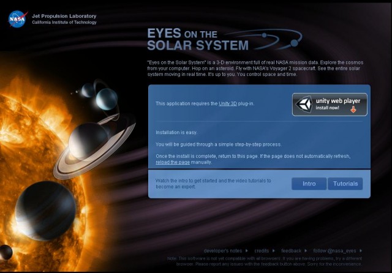Open the credits footer link
The width and height of the screenshot is (392, 273).
point(262,250)
